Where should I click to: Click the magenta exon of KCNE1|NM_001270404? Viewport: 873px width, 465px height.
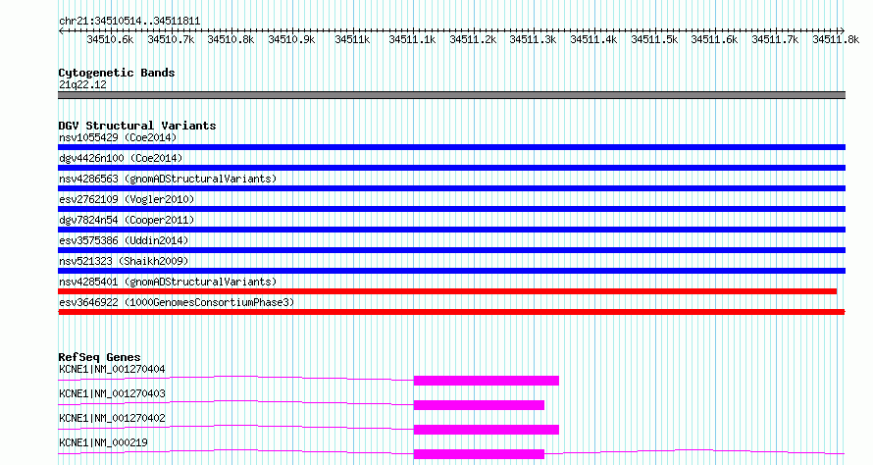tap(487, 381)
